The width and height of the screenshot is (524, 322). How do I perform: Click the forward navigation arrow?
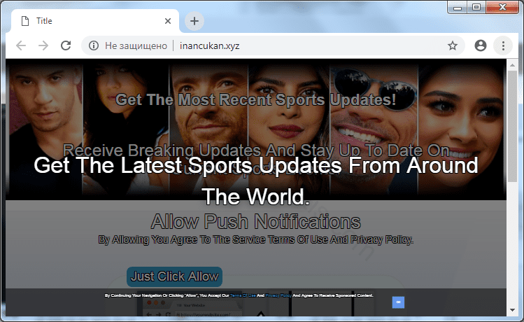click(43, 45)
